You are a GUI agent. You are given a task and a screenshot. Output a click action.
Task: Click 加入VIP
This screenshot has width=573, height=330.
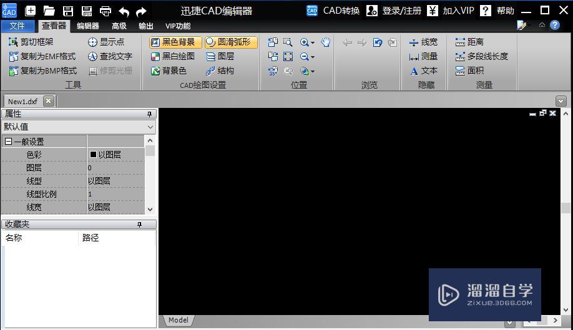[x=451, y=11]
